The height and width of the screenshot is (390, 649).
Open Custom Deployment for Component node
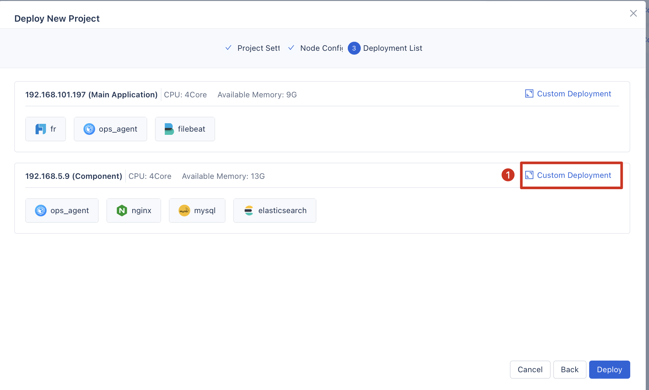click(574, 175)
